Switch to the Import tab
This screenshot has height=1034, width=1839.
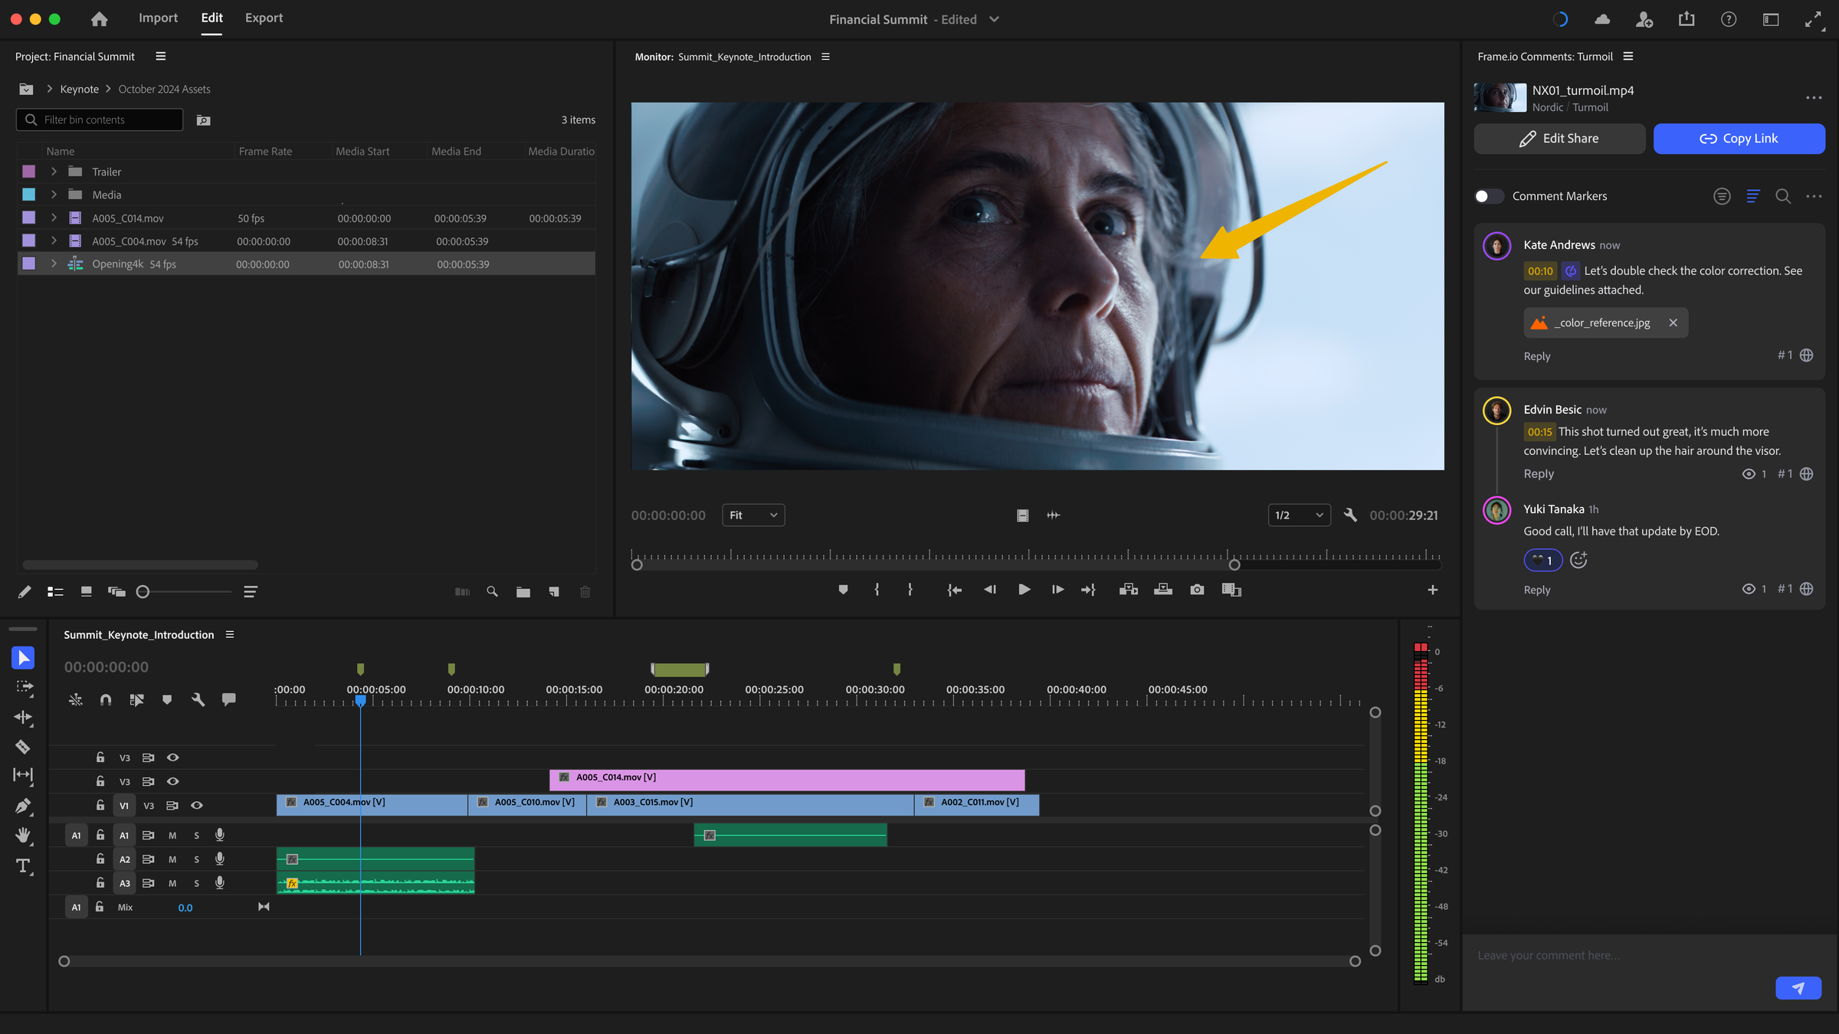(x=158, y=18)
